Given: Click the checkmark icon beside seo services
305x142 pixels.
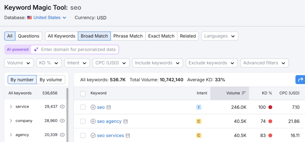Looking at the screenshot, I should [x=93, y=136].
